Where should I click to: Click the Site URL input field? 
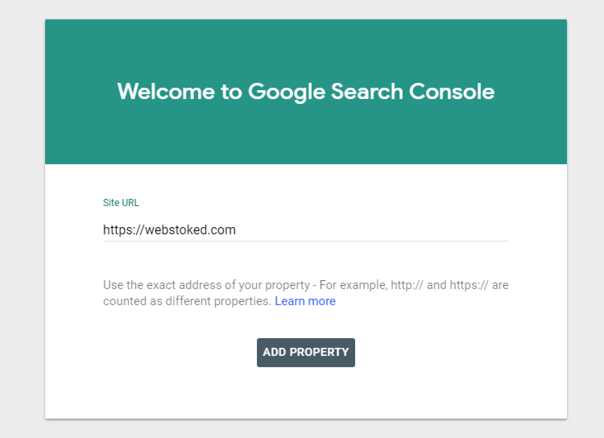(306, 230)
